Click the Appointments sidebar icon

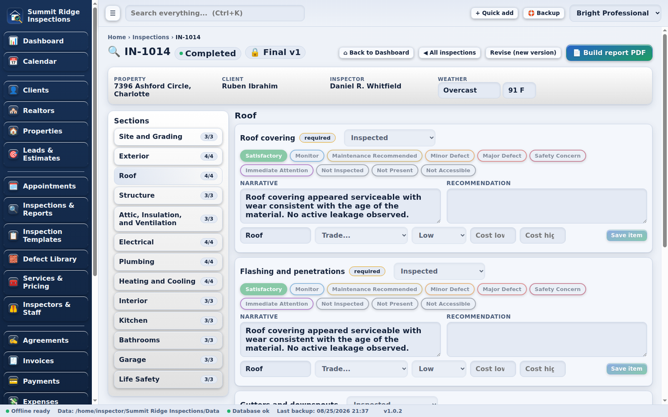pyautogui.click(x=13, y=186)
